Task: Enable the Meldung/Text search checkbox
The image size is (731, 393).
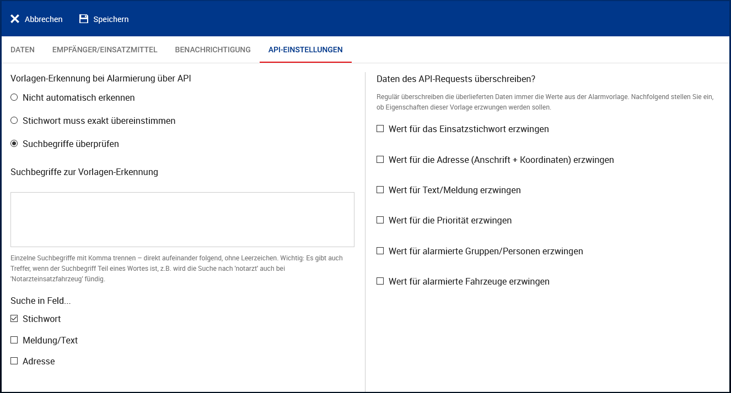Action: pos(14,340)
